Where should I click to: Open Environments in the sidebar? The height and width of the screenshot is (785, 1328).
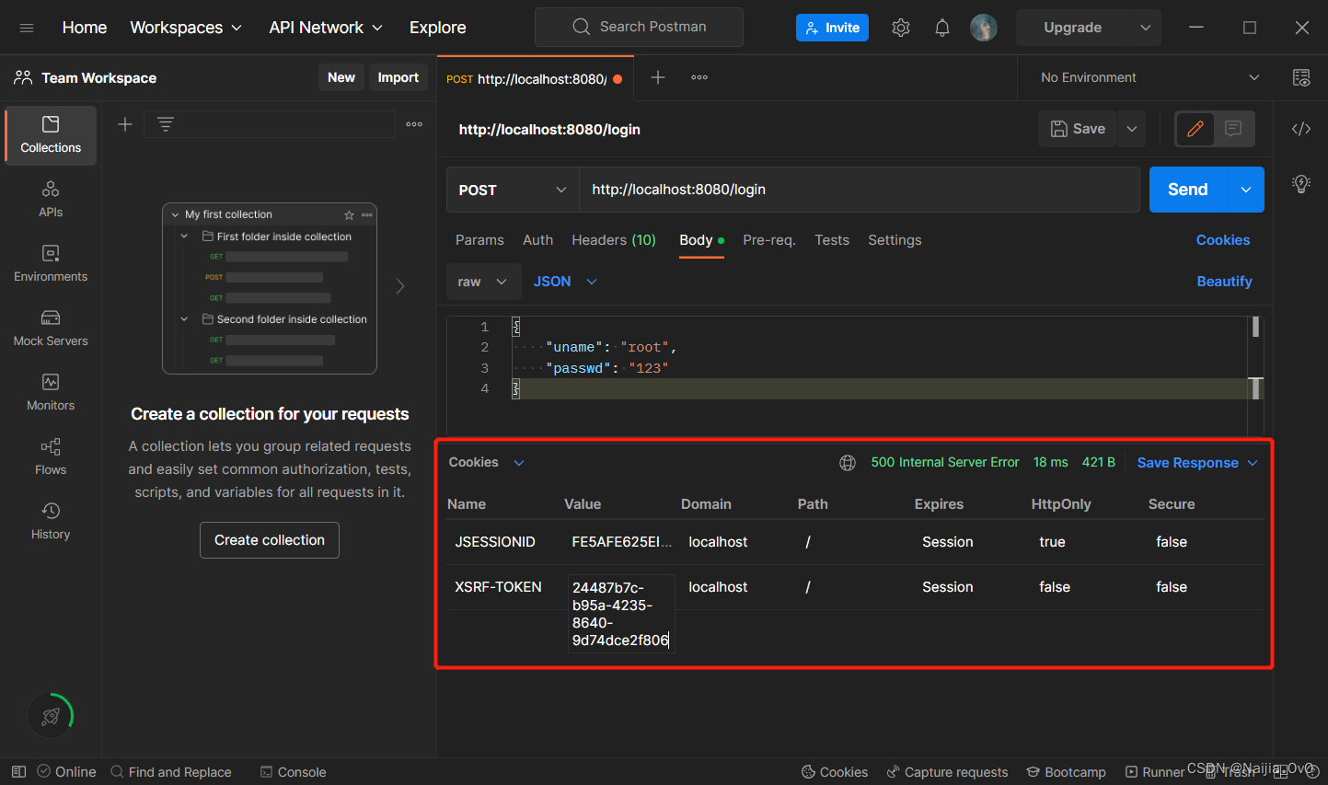pyautogui.click(x=51, y=264)
